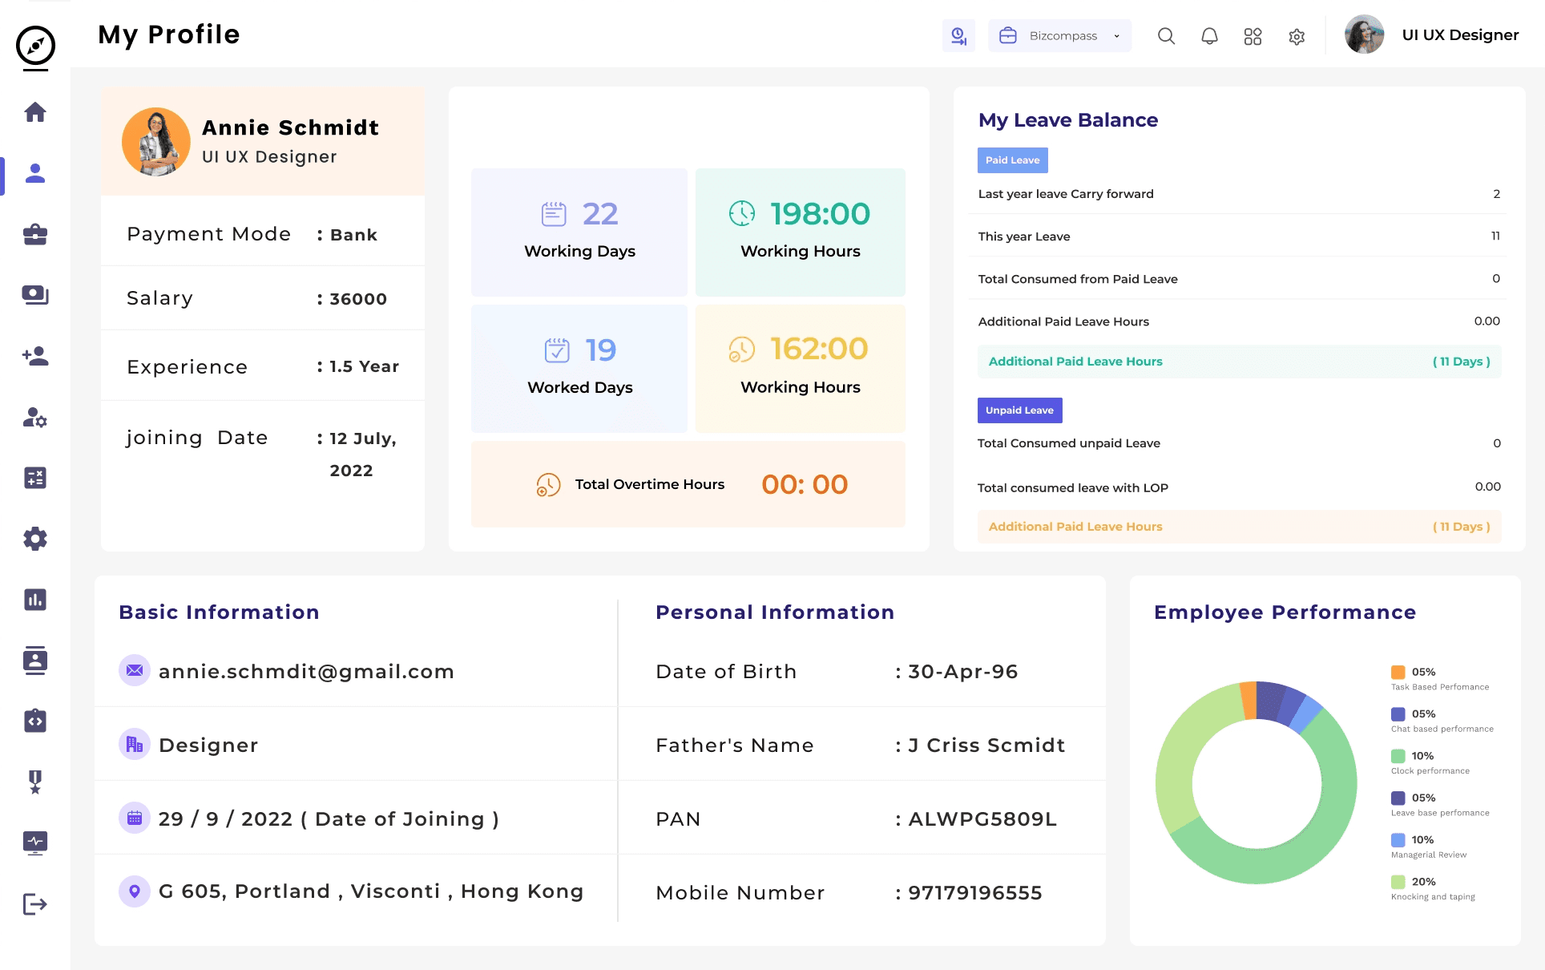
Task: Click the medal award sidebar icon
Action: pyautogui.click(x=35, y=782)
